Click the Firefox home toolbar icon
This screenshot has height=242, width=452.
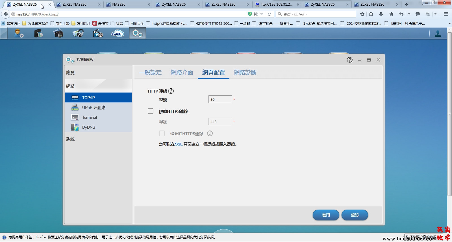point(391,14)
